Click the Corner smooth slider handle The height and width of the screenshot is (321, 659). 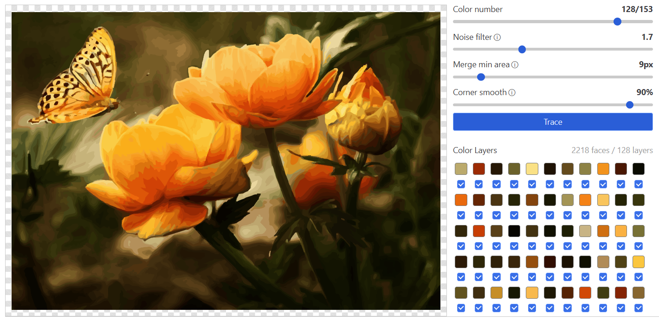630,105
